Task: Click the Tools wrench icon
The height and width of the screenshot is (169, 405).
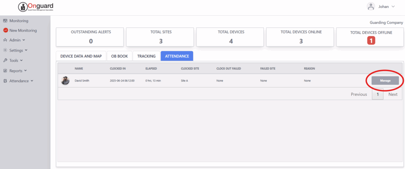Action: [5, 60]
